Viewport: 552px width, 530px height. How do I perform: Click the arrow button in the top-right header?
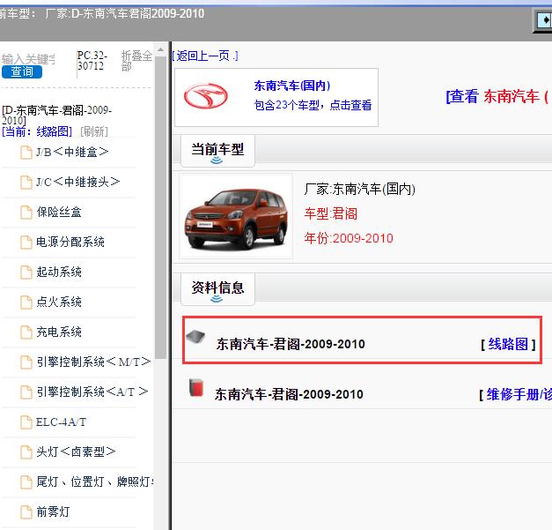tap(543, 20)
